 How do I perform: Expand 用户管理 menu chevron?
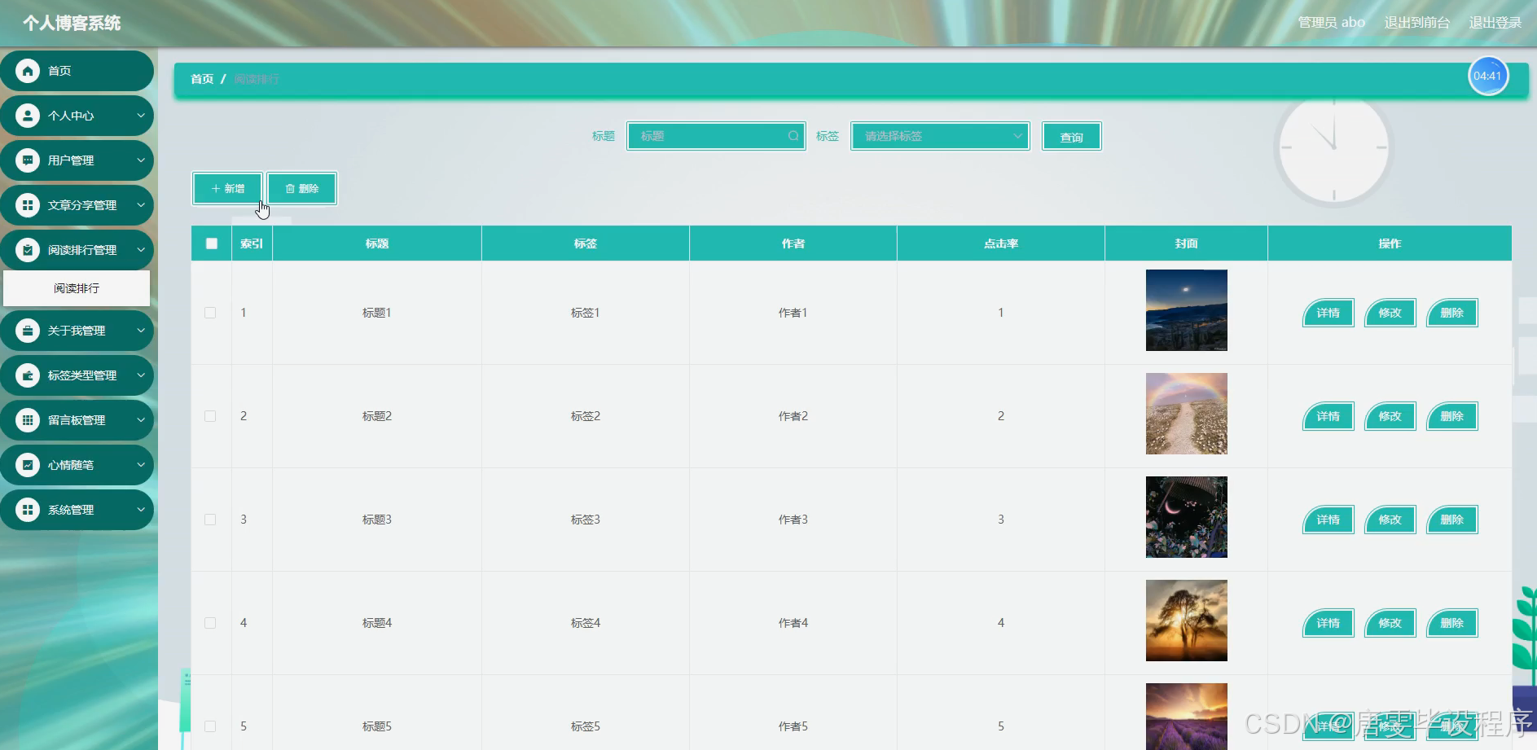coord(140,160)
